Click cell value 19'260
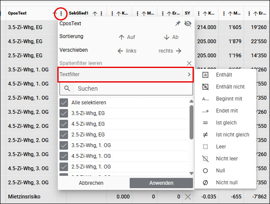 click(259, 27)
